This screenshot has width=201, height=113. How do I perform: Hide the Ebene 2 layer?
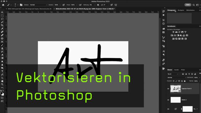168,100
